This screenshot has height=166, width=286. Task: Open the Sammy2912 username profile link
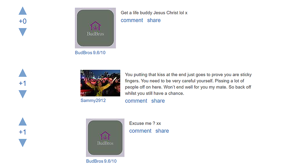point(93,100)
